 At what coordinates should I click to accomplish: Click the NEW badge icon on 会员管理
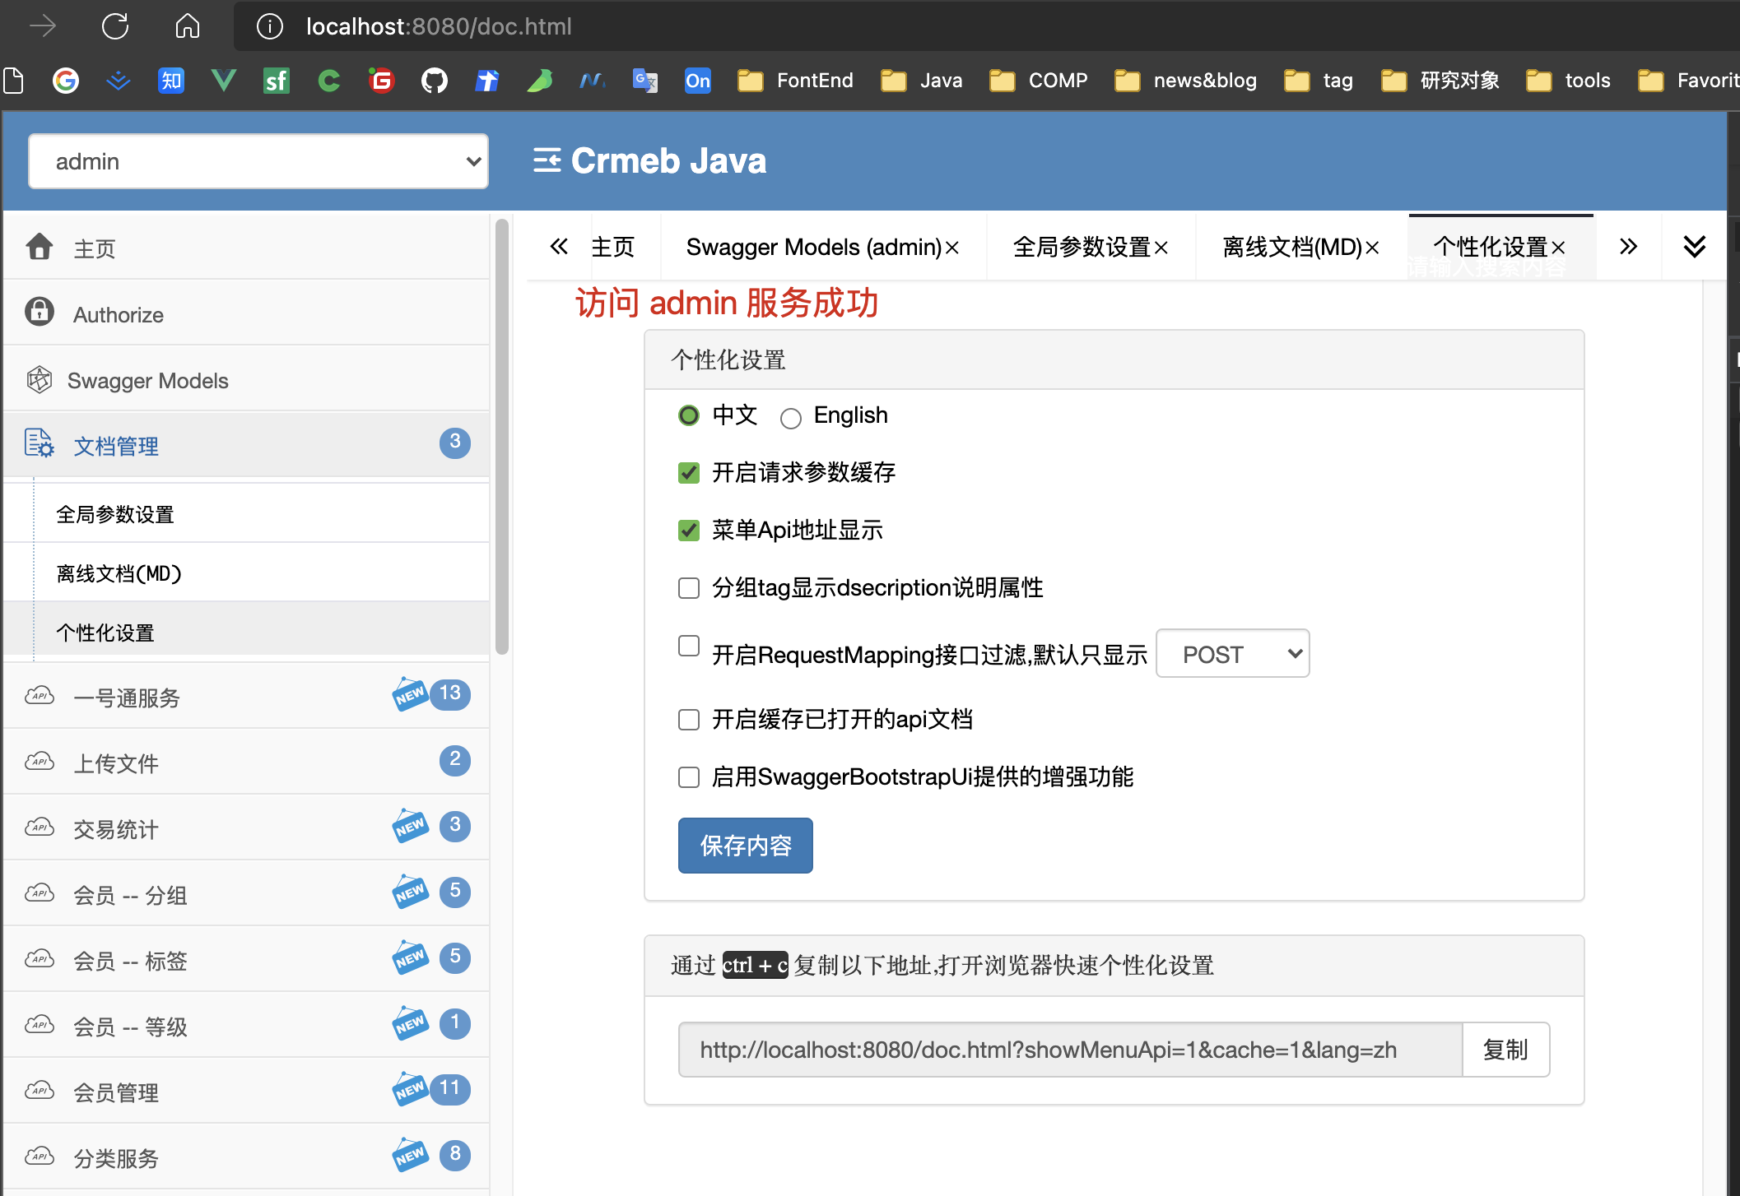point(412,1088)
